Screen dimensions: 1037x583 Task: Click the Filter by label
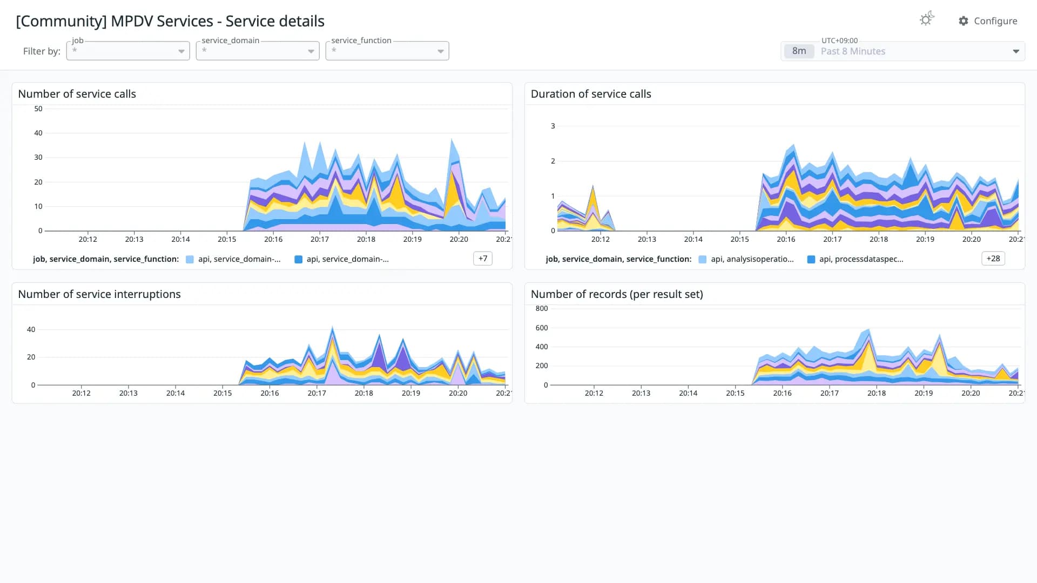42,51
